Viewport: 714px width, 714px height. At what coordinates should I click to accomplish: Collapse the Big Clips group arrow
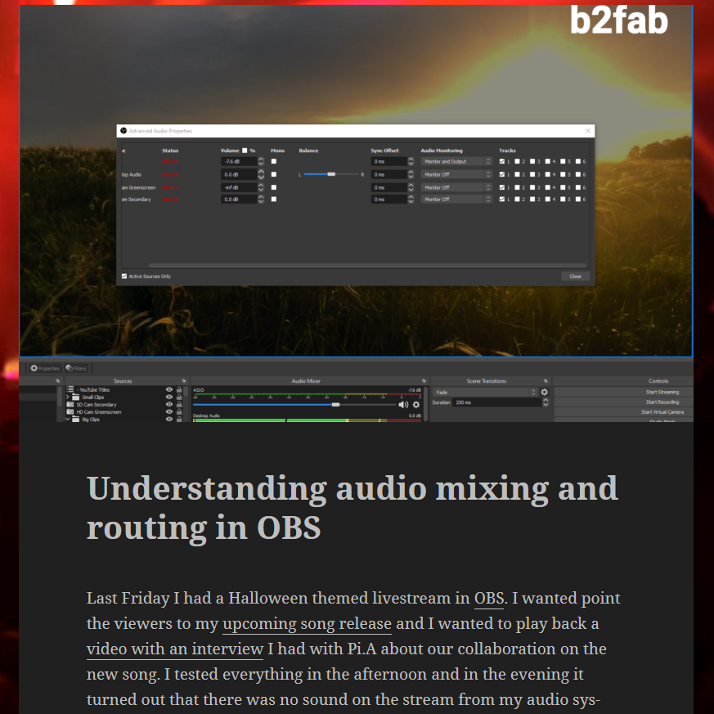click(x=67, y=419)
